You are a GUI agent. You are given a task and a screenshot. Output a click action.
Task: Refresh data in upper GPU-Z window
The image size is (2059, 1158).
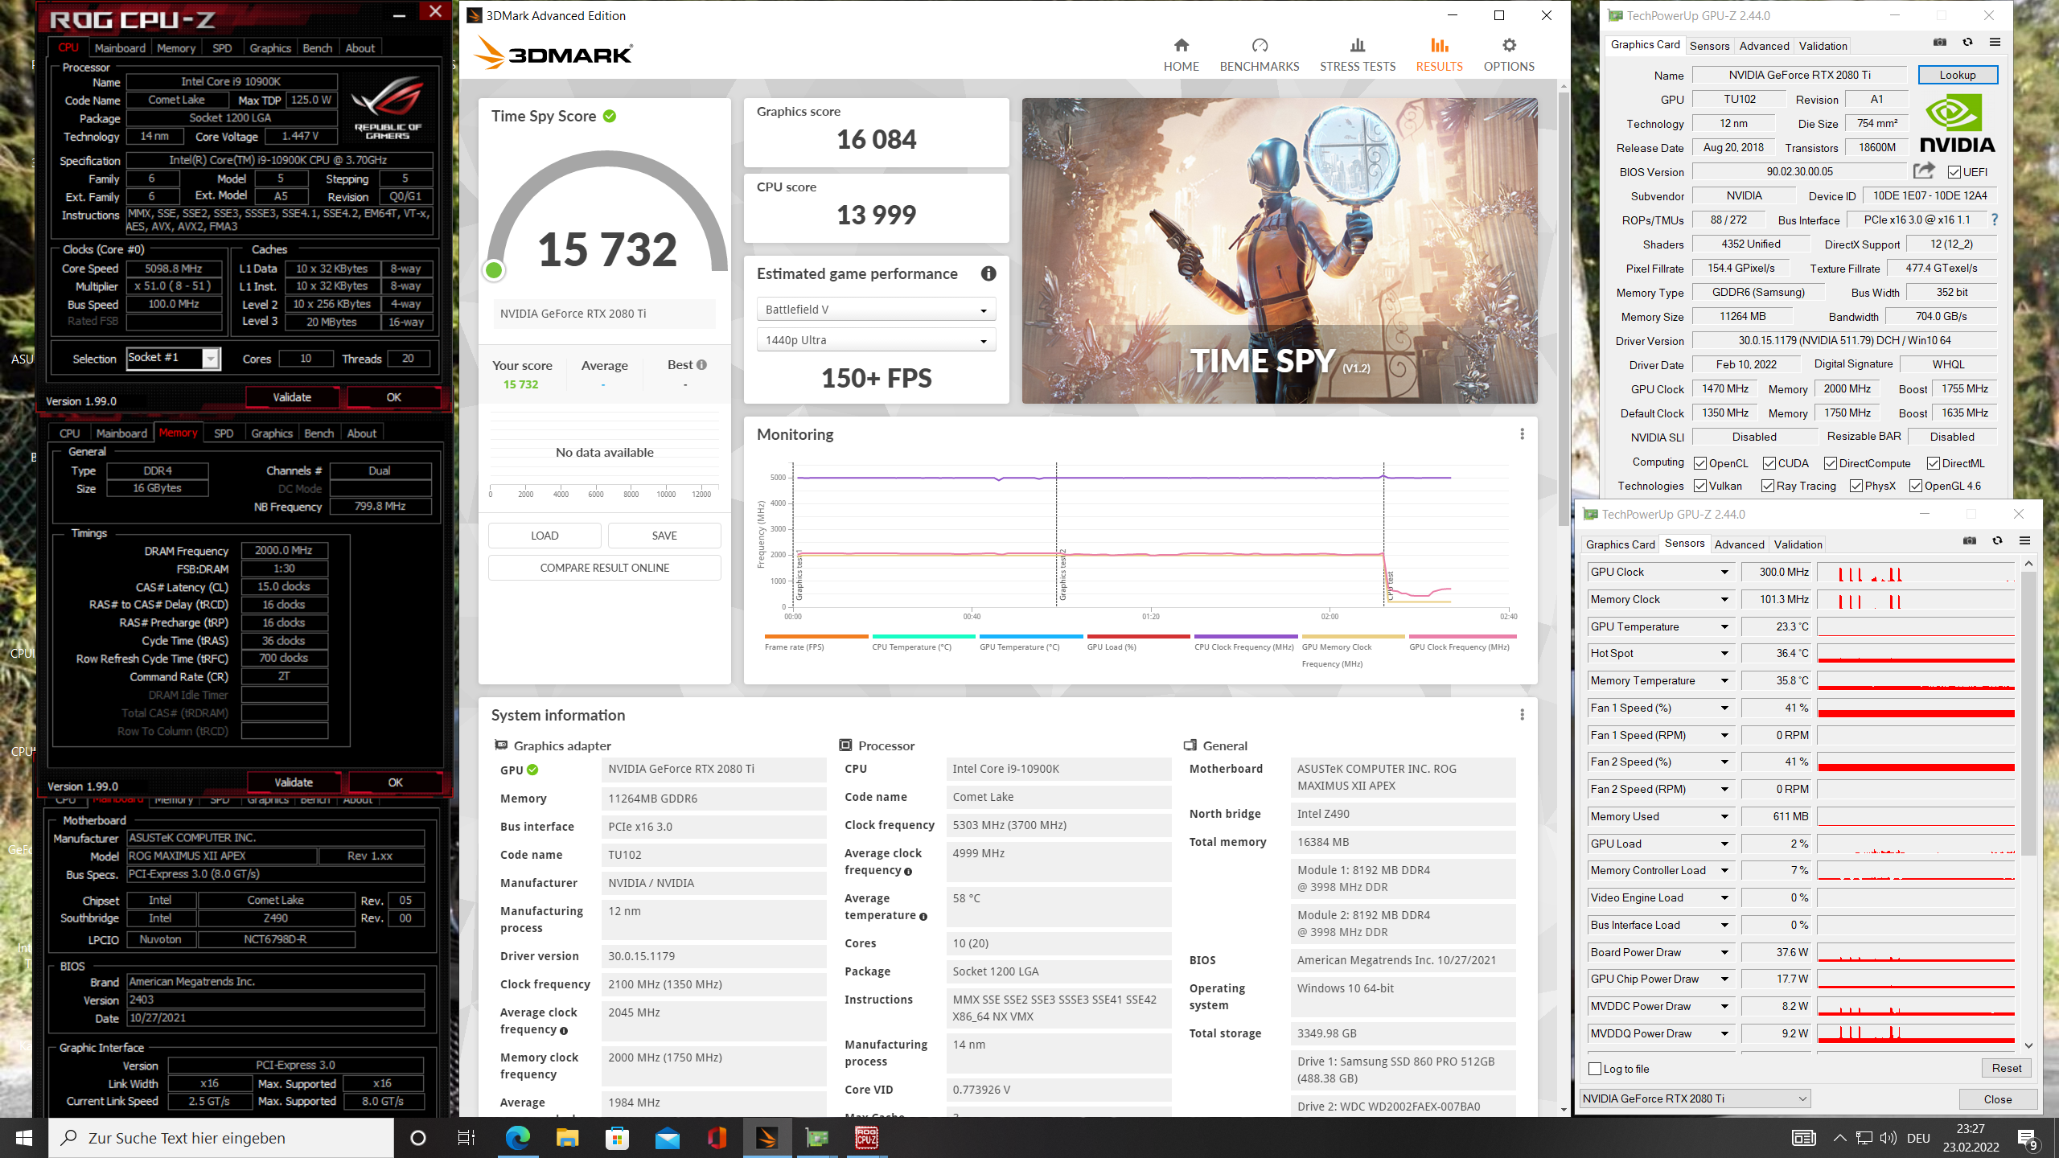pos(1967,43)
